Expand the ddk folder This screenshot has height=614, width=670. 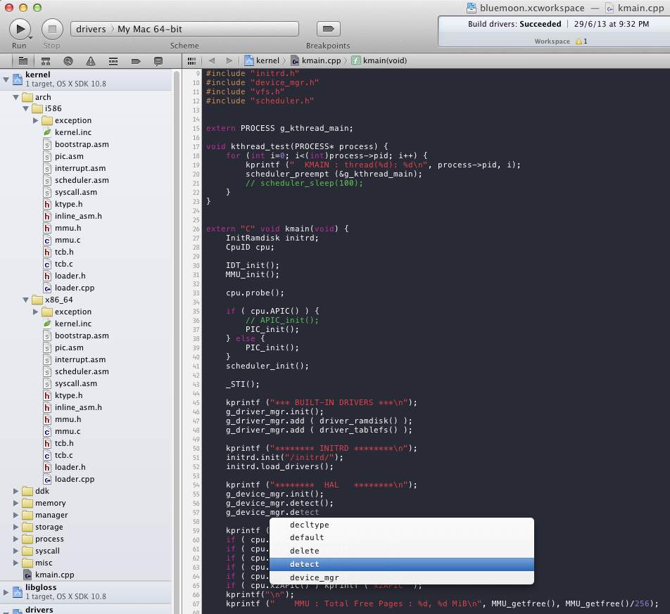15,491
